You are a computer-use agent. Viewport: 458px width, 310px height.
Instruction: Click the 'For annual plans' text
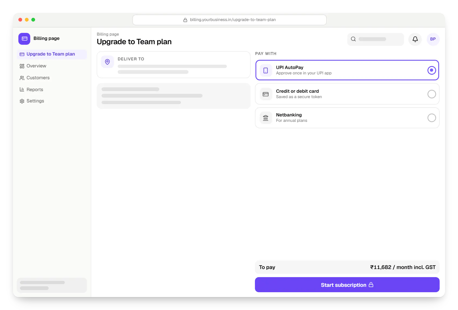click(291, 121)
